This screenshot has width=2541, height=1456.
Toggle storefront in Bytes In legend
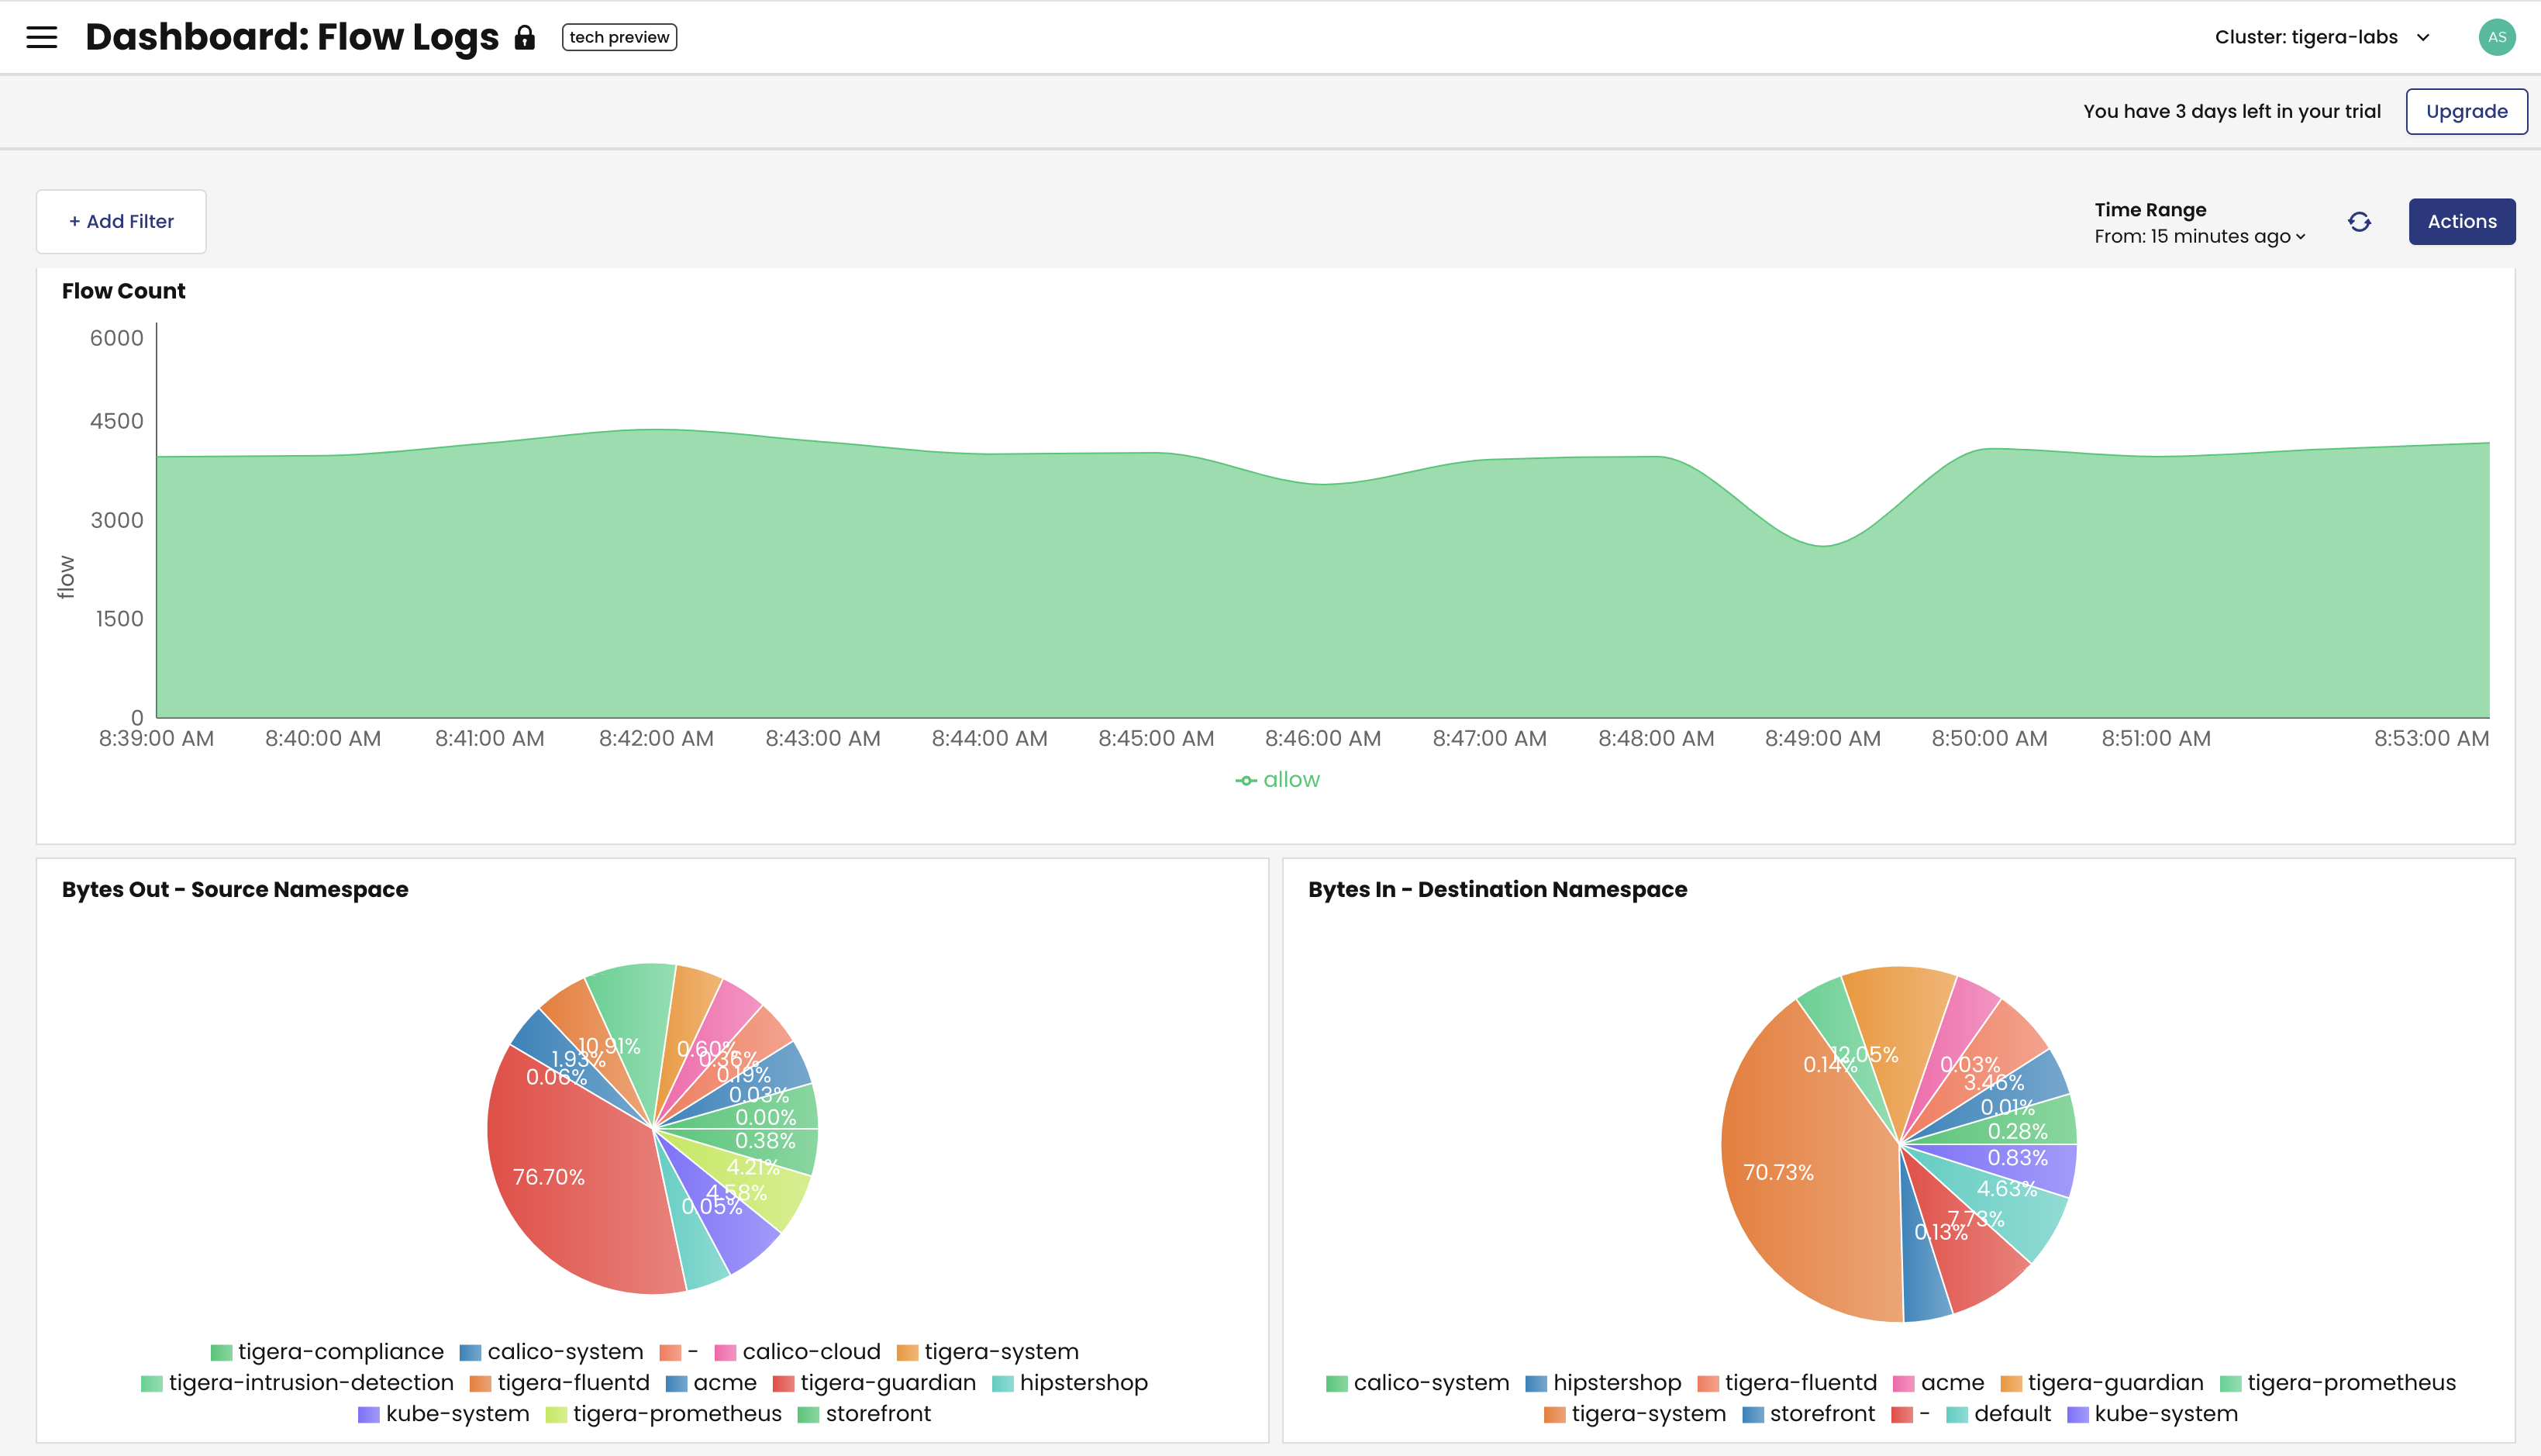tap(1822, 1414)
